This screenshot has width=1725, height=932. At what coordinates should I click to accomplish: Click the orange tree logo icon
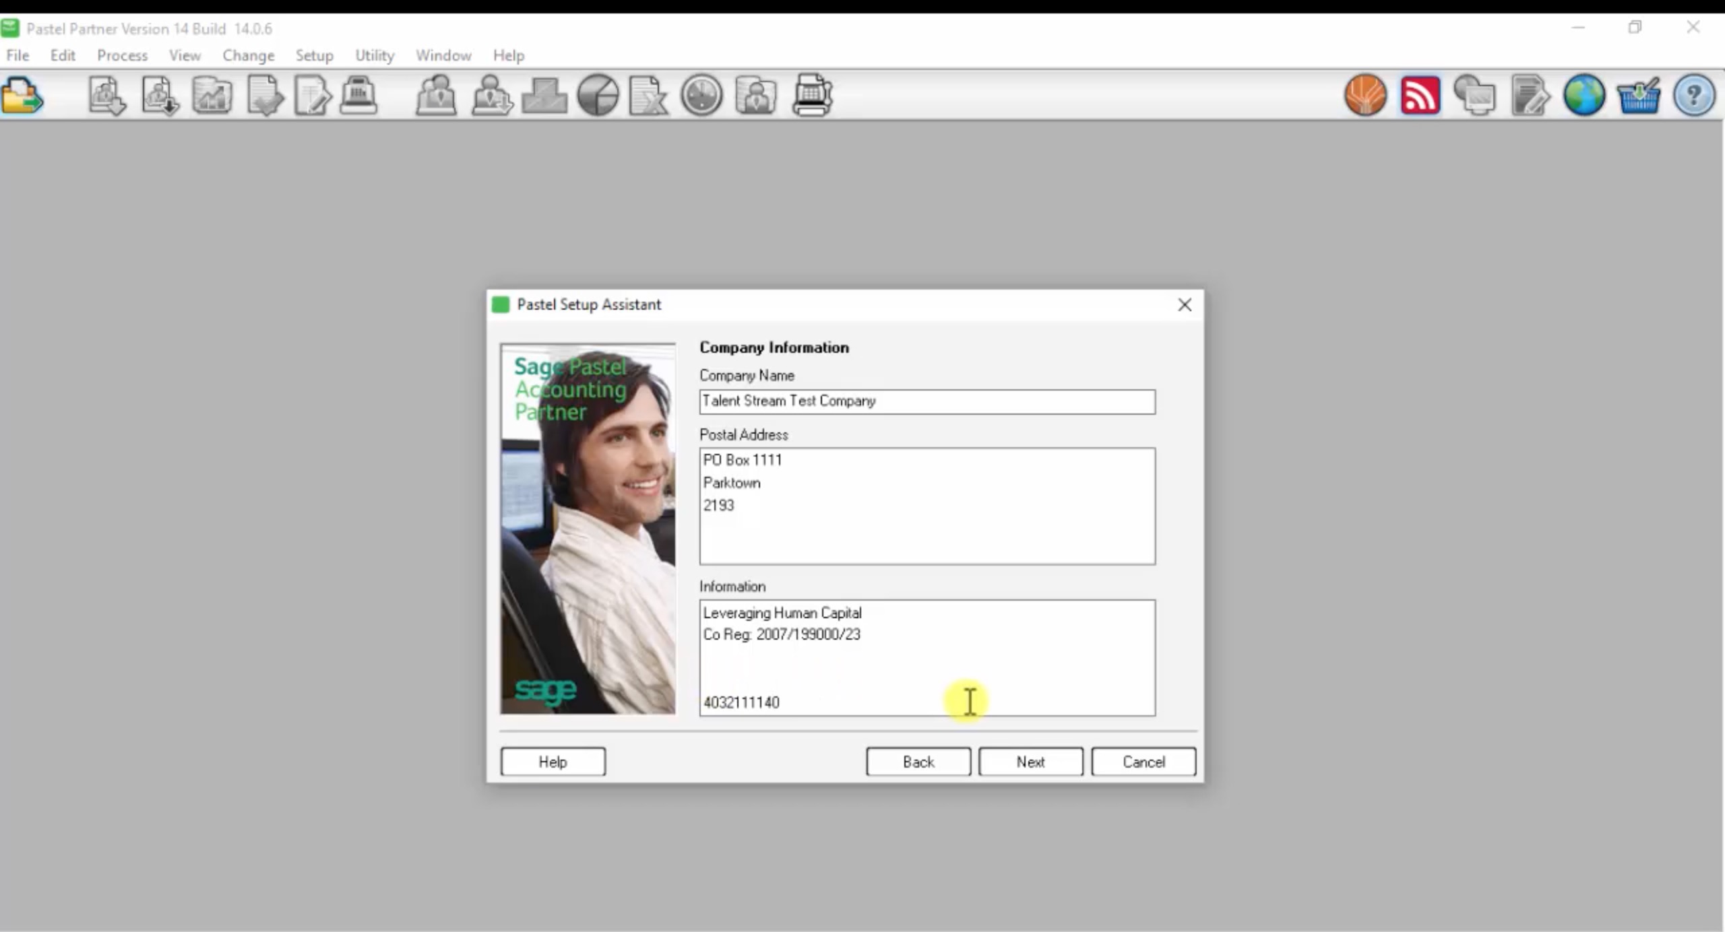click(x=1365, y=96)
